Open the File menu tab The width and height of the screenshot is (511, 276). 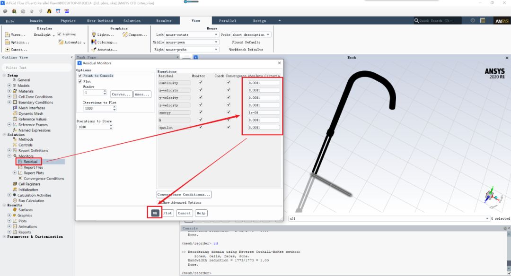coord(10,21)
